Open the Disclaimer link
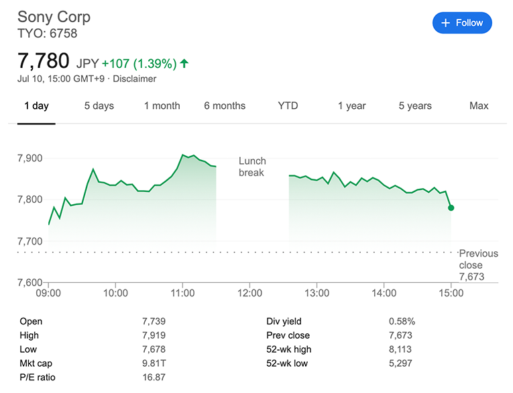 (135, 79)
